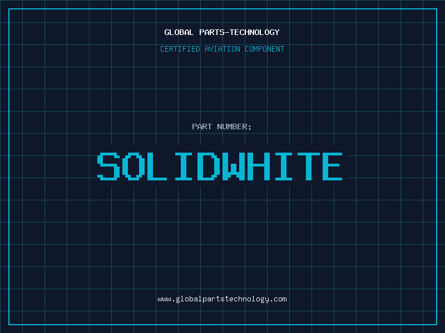Click the letter T in SOLIDWHITE
The width and height of the screenshot is (445, 333).
307,167
